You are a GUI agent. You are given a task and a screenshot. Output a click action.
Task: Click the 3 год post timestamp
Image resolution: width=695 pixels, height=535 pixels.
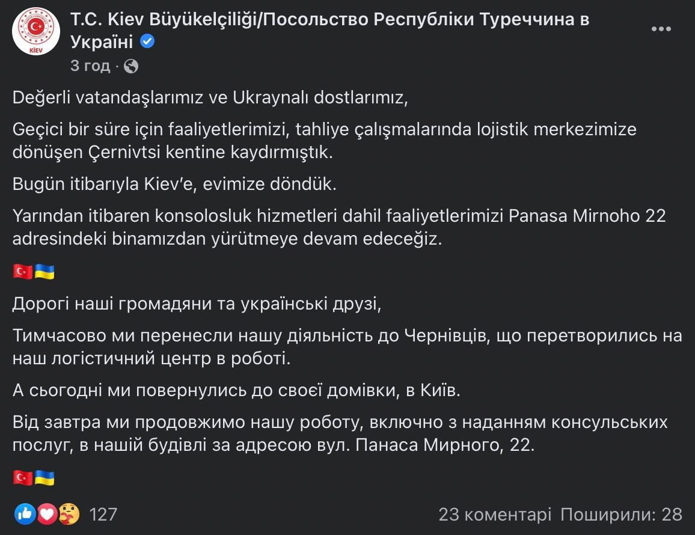(x=90, y=66)
